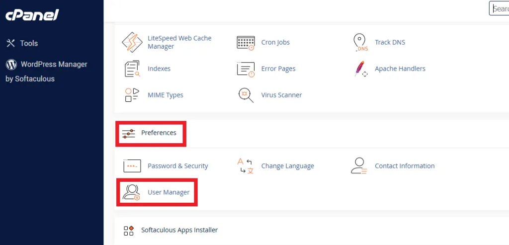
Task: Click the Password & Security icon
Action: pyautogui.click(x=132, y=166)
